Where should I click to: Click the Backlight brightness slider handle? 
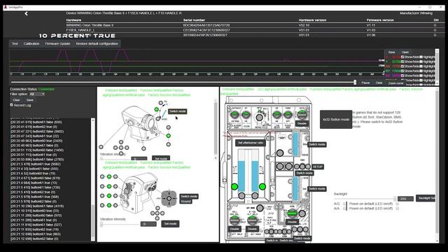(x=395, y=199)
